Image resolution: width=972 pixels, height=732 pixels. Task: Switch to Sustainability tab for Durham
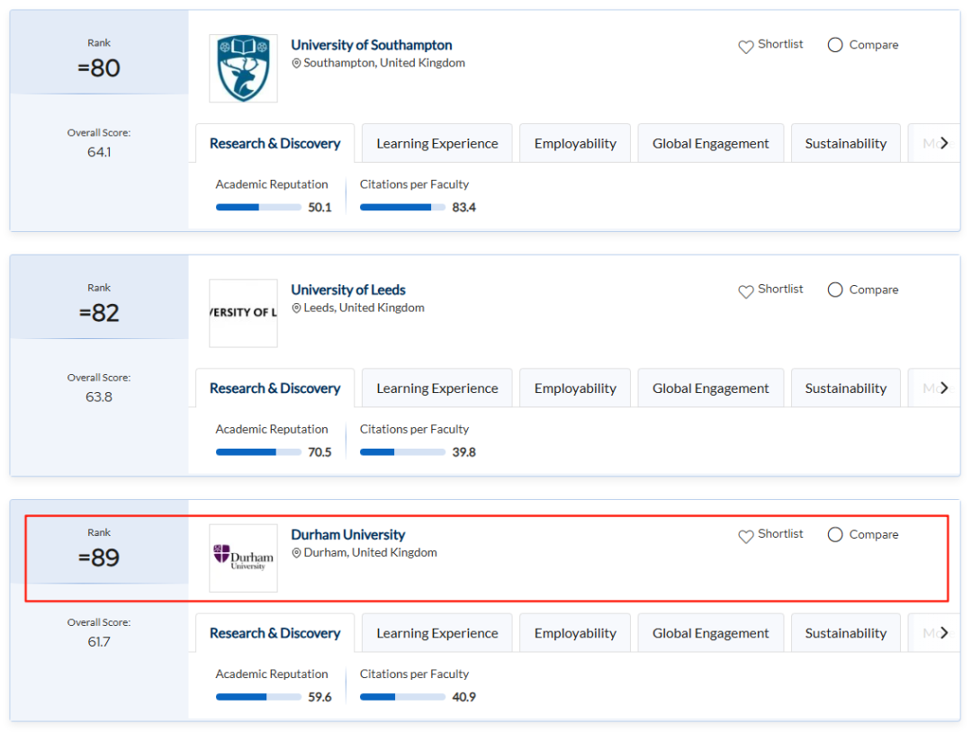coord(845,632)
